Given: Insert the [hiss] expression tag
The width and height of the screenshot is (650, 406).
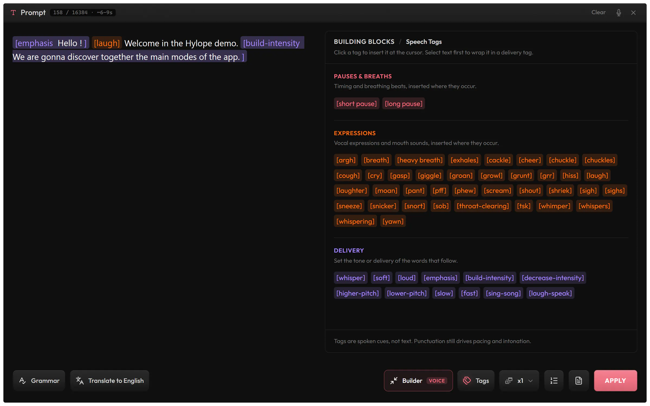Looking at the screenshot, I should coord(570,175).
